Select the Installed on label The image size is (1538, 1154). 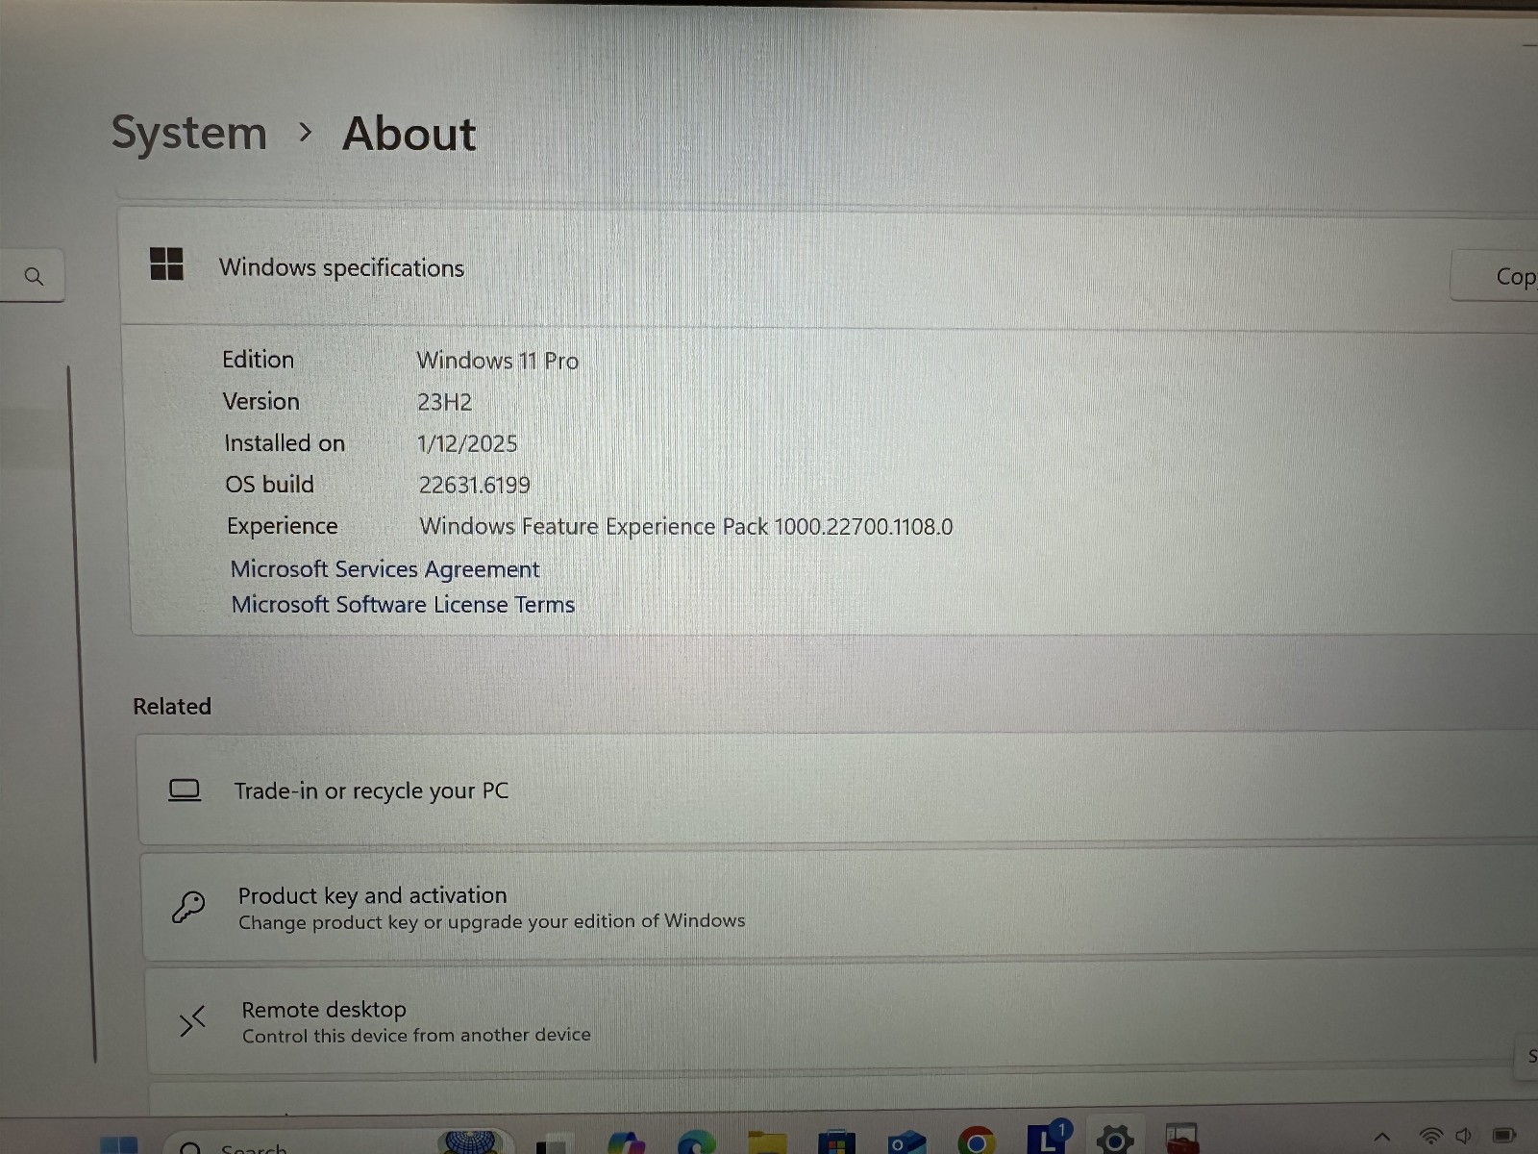(x=284, y=443)
